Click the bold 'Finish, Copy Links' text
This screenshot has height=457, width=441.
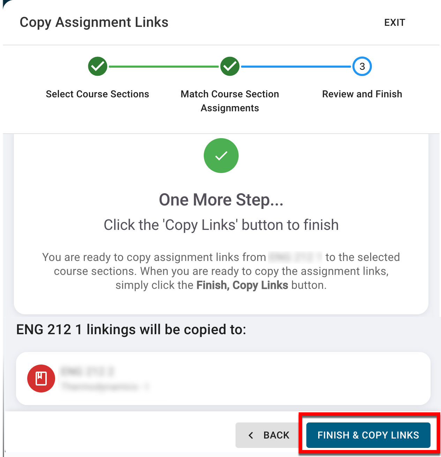pos(242,285)
